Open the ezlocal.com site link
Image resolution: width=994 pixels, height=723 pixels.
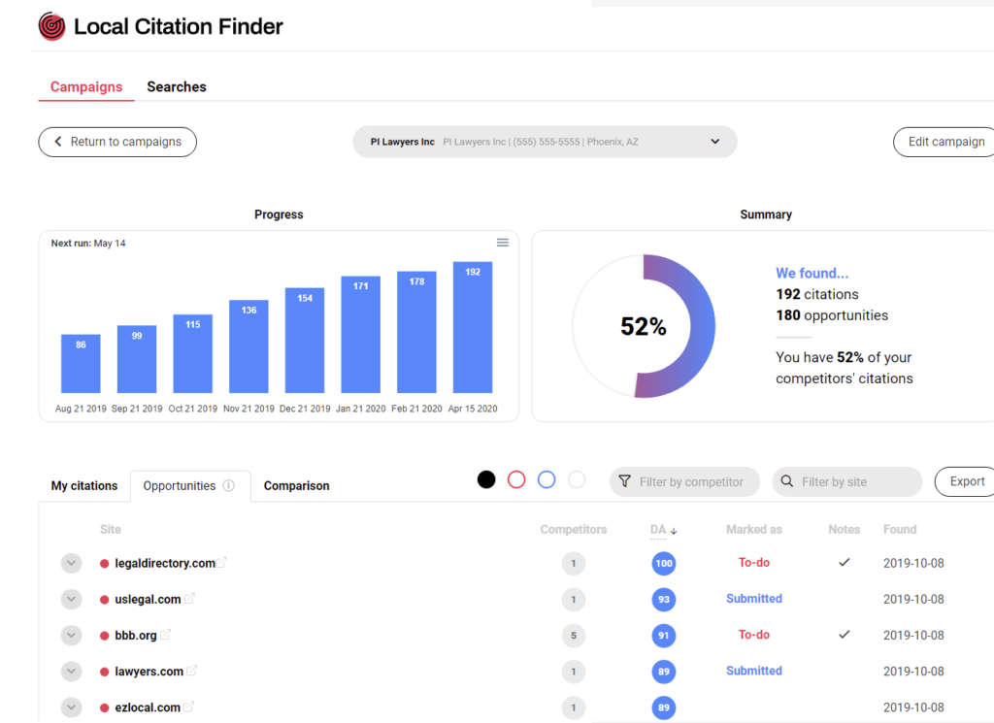pos(148,707)
